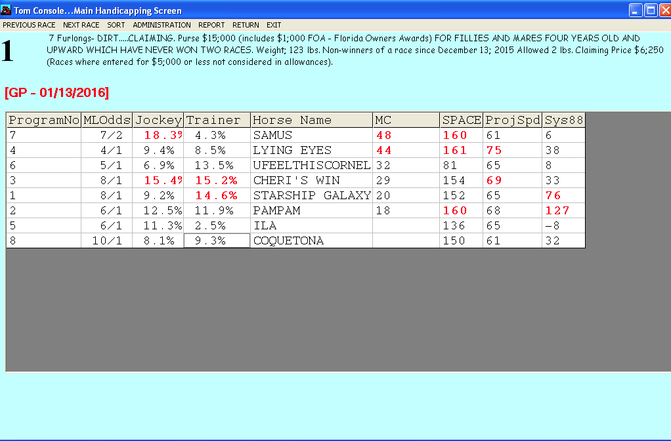Screen dimensions: 671x441
Task: Click the Tom Console app icon in the title bar
Action: point(6,10)
